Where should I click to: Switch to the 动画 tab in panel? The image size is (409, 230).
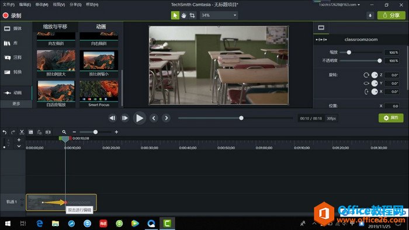pos(101,27)
